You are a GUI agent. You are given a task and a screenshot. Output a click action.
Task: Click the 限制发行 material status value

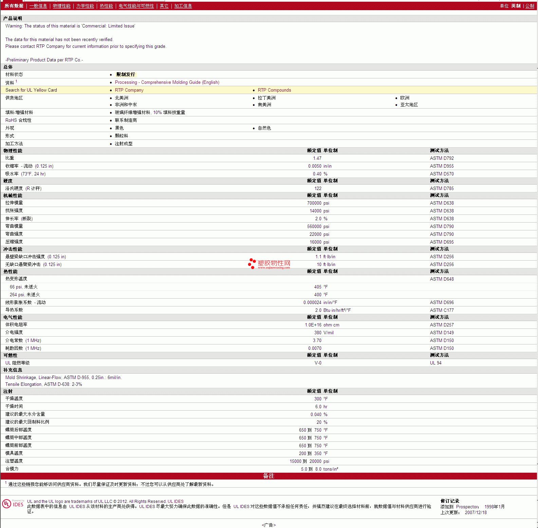click(126, 74)
